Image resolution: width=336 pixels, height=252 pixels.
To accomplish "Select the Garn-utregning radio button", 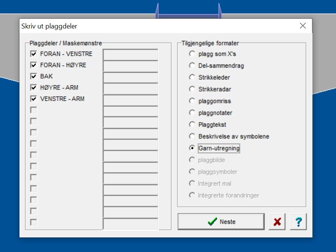I will 192,148.
